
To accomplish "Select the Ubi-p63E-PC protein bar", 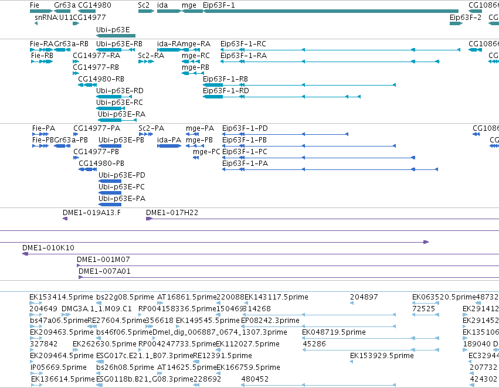I will [110, 193].
